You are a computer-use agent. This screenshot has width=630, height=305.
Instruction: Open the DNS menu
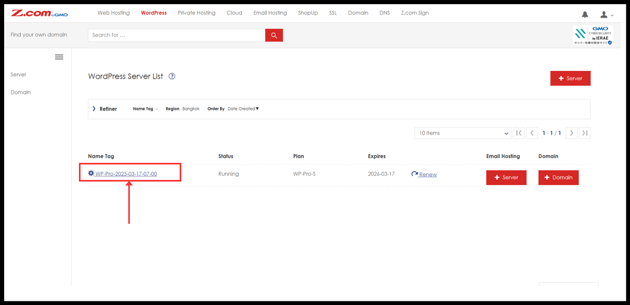384,13
